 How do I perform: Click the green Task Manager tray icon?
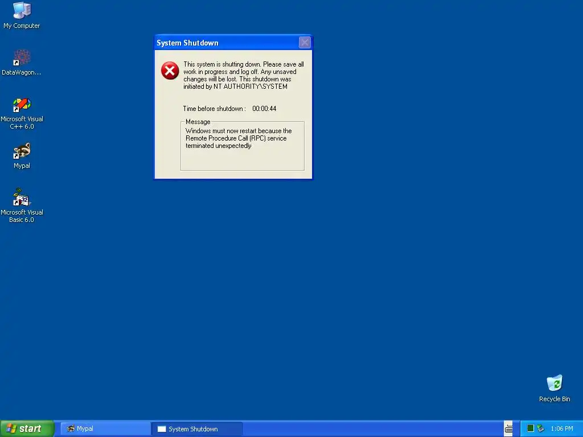pyautogui.click(x=531, y=428)
